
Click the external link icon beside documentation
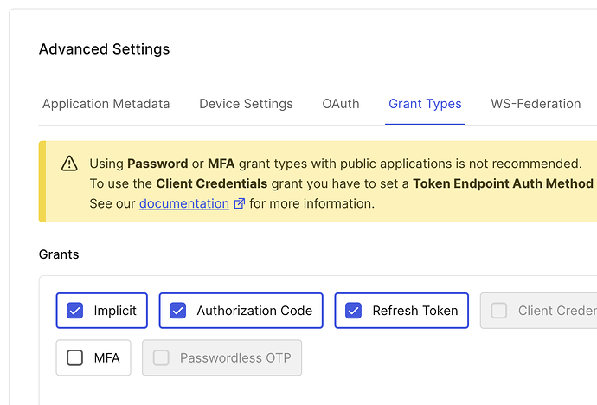point(239,204)
